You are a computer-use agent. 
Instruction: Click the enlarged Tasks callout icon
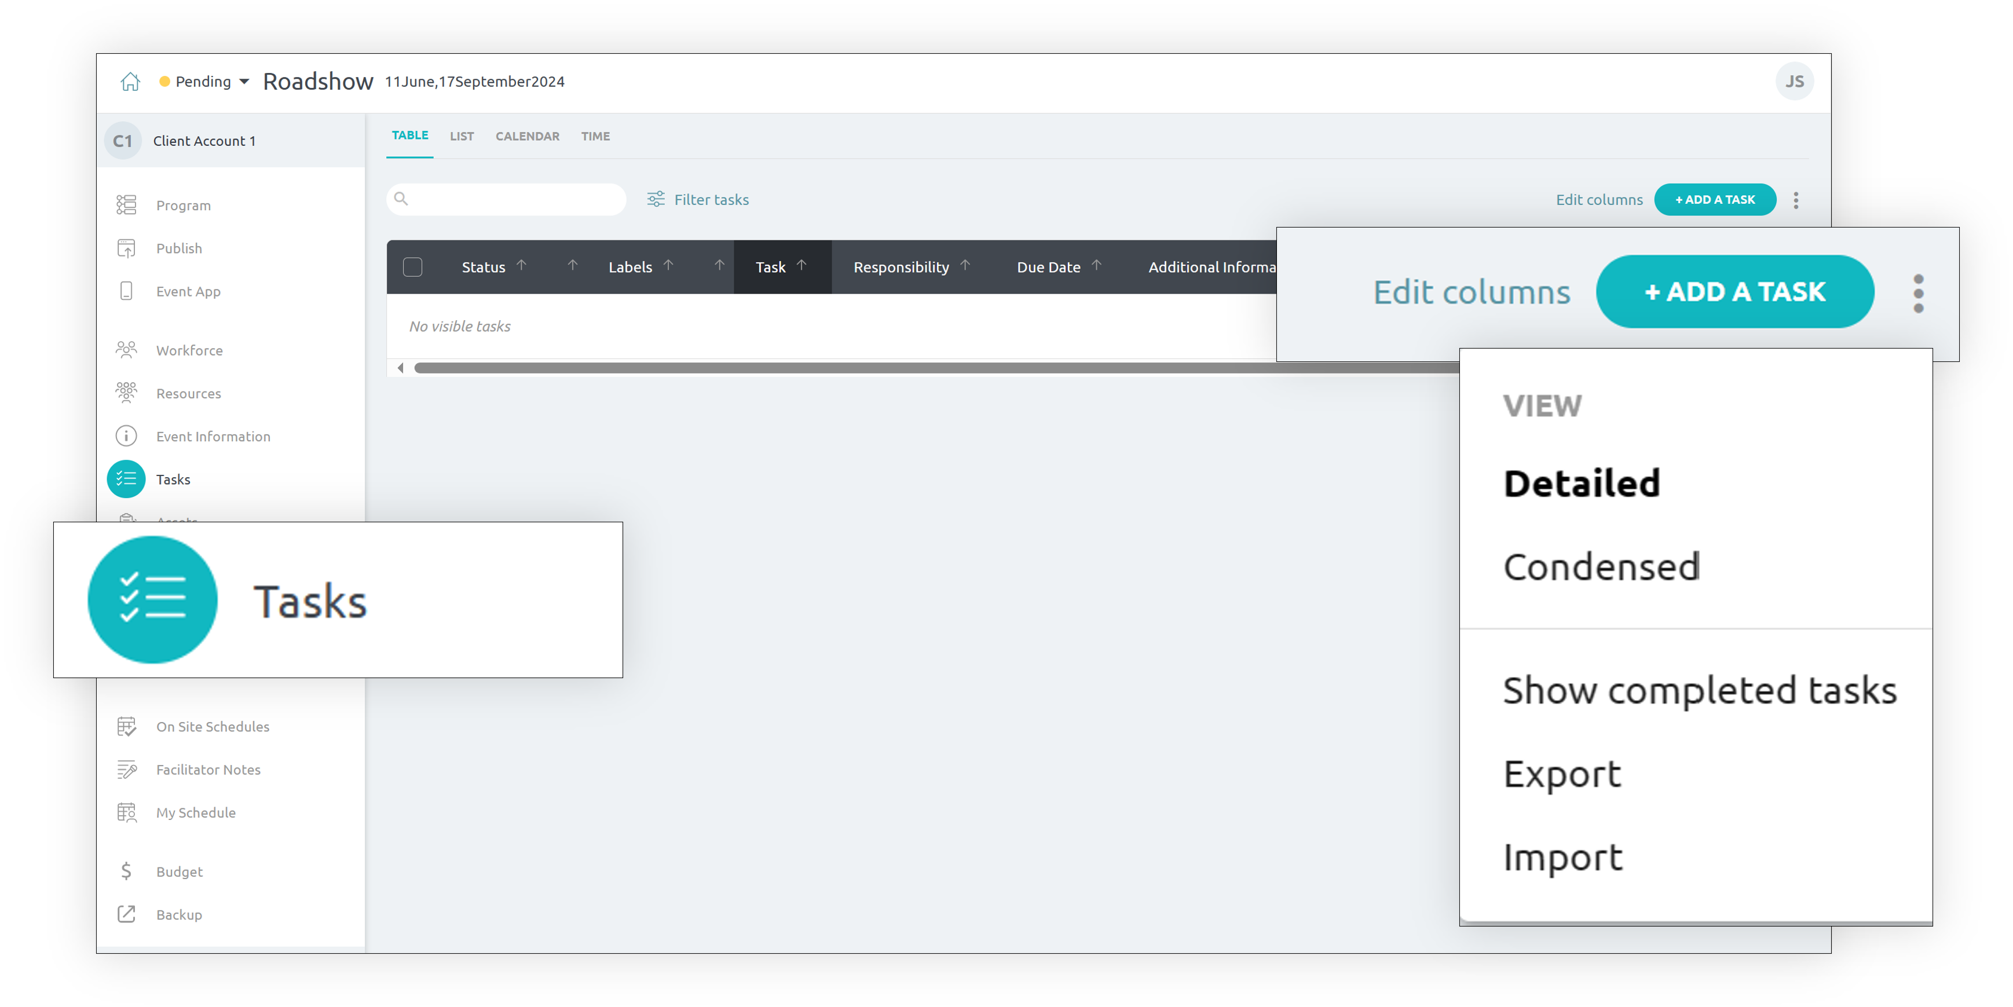(152, 600)
